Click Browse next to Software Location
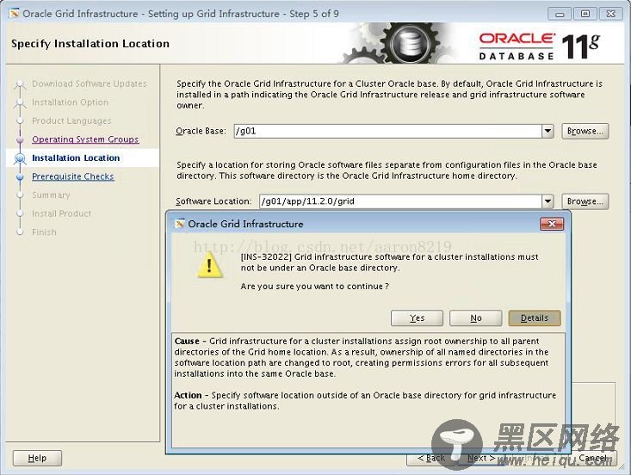631x475 pixels. click(585, 201)
